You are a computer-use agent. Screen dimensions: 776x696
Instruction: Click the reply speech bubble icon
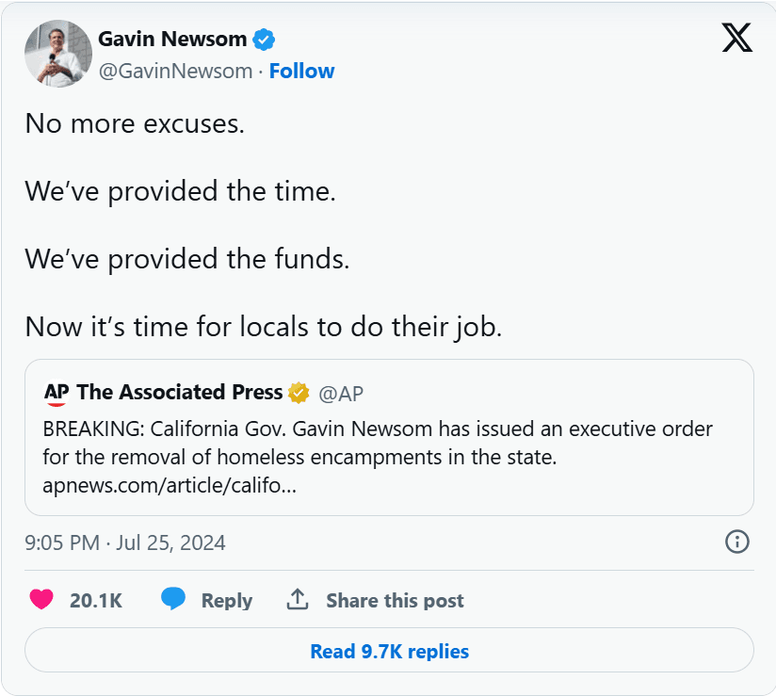[172, 600]
